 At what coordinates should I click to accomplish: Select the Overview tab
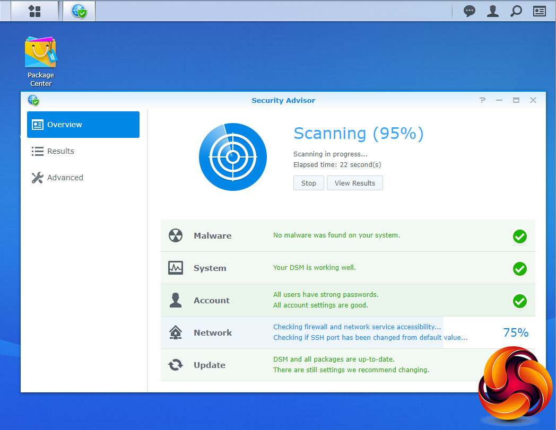(x=83, y=125)
